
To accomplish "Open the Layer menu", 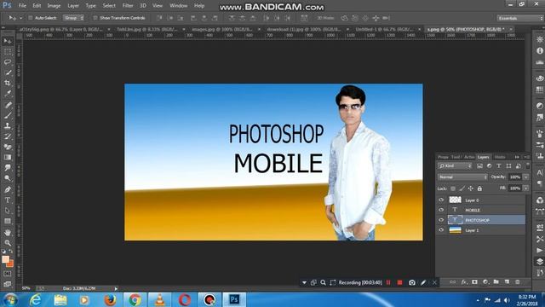I will [x=73, y=6].
